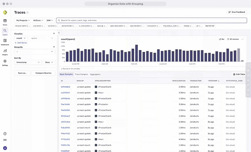Add another Group By field
Image resolution: width=251 pixels, height=152 pixels.
pyautogui.click(x=54, y=47)
